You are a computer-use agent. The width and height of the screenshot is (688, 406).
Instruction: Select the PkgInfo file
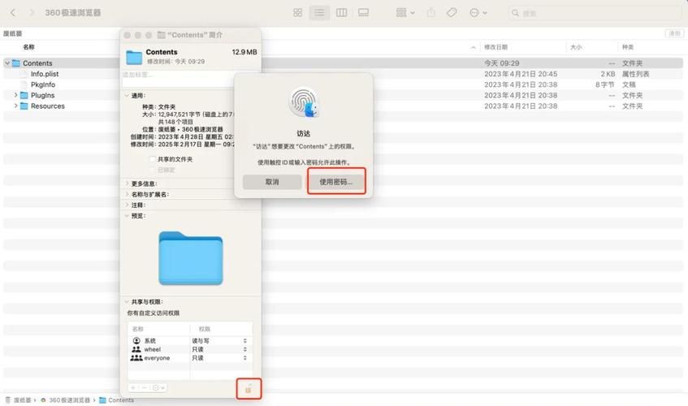(x=43, y=84)
